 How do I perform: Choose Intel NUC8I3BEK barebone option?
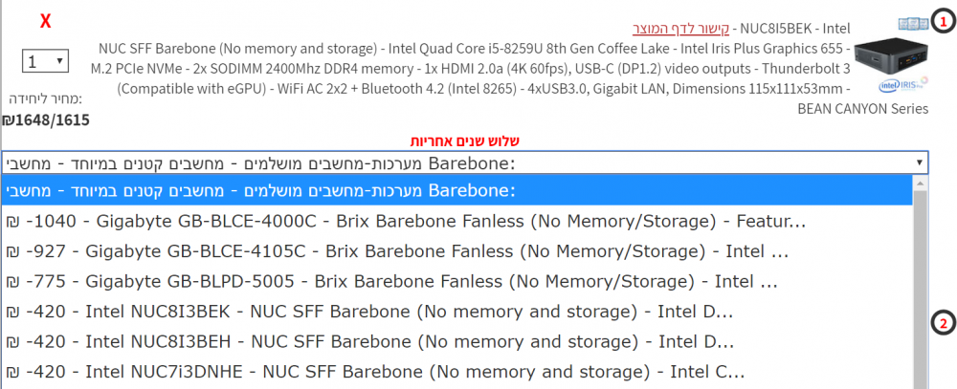tap(456, 312)
